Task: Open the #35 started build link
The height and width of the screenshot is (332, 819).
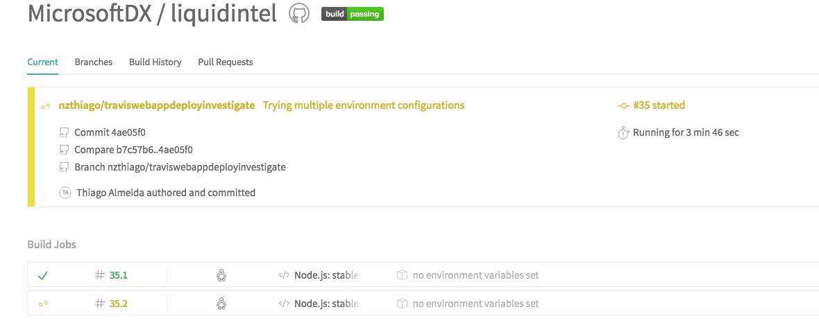Action: [x=659, y=105]
